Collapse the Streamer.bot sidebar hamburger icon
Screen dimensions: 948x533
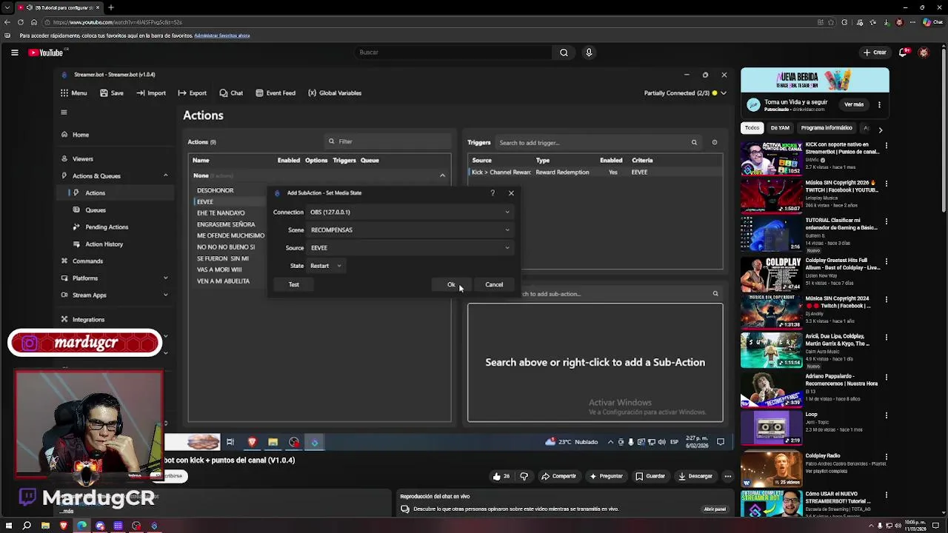click(x=64, y=113)
